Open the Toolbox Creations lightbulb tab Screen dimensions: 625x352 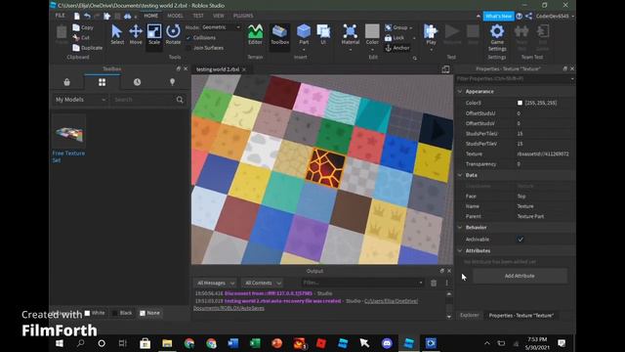172,82
